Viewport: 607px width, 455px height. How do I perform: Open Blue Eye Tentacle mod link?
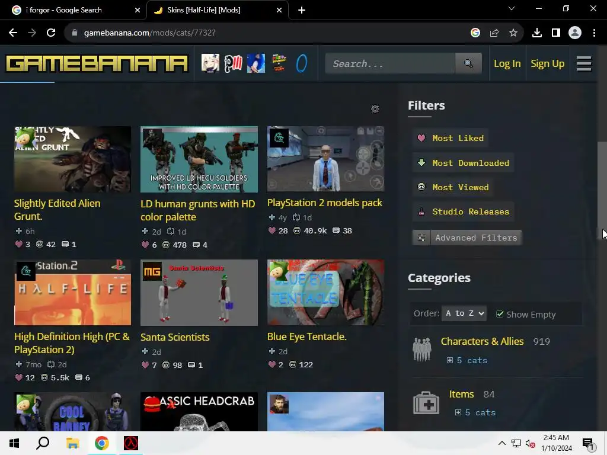tap(306, 337)
